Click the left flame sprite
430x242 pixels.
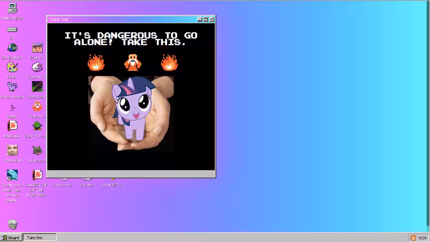pyautogui.click(x=96, y=62)
